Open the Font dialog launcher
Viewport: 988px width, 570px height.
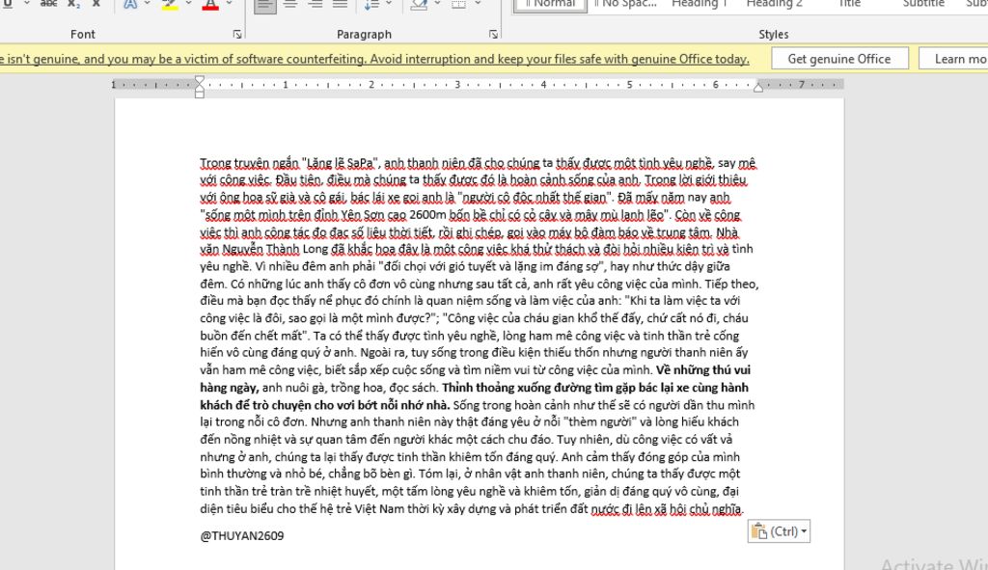click(237, 34)
